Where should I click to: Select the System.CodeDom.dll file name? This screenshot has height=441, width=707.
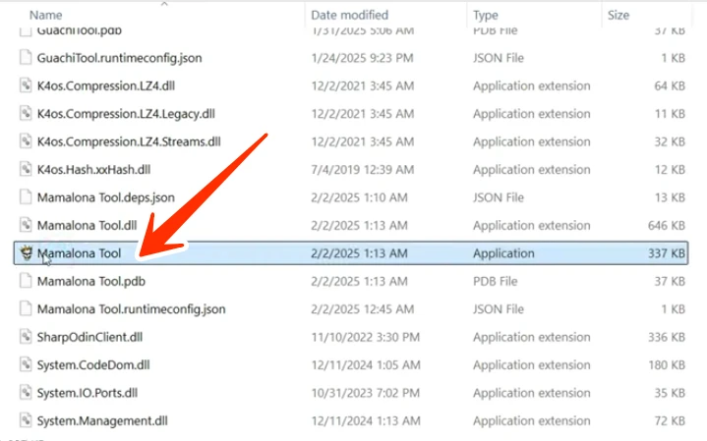point(93,365)
